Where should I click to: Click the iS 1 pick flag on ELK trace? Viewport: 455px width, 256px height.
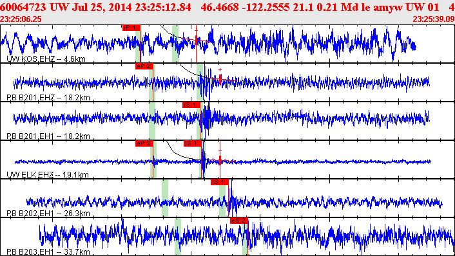(193, 143)
